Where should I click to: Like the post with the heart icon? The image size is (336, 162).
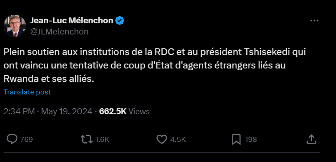point(162,140)
